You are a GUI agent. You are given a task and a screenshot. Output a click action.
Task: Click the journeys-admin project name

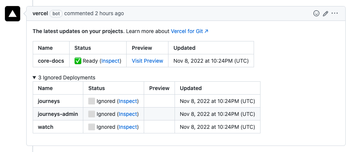point(58,114)
